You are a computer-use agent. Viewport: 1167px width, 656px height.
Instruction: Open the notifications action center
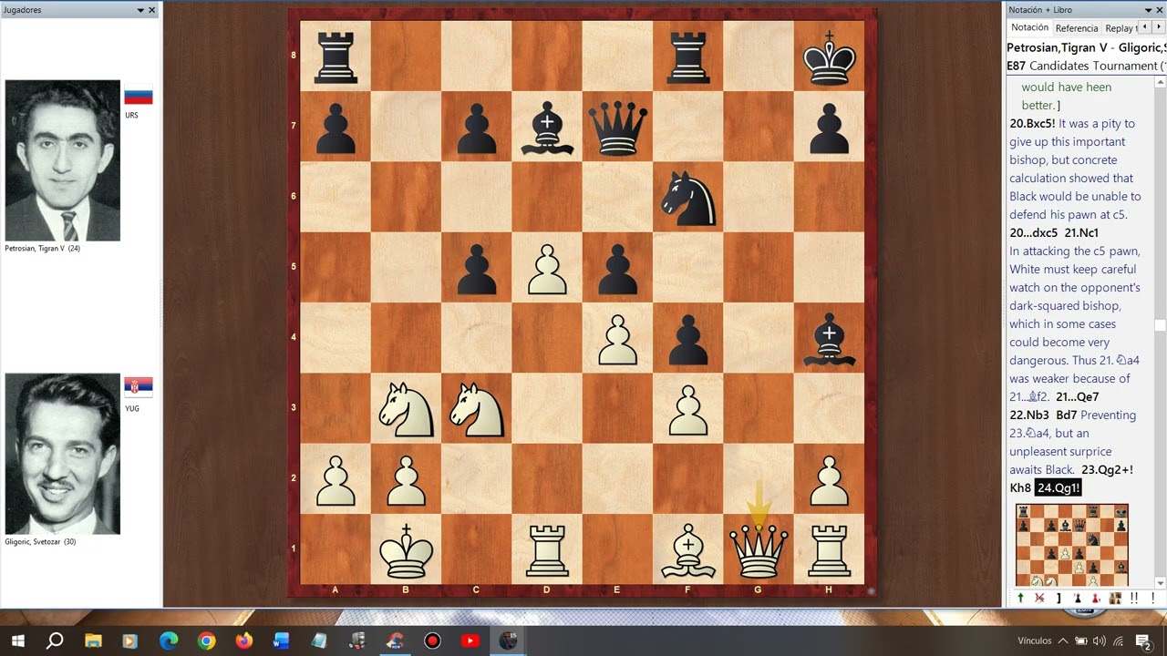[x=1142, y=641]
